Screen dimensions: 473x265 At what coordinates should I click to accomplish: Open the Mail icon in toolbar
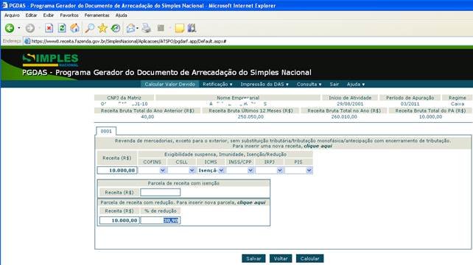pos(131,28)
